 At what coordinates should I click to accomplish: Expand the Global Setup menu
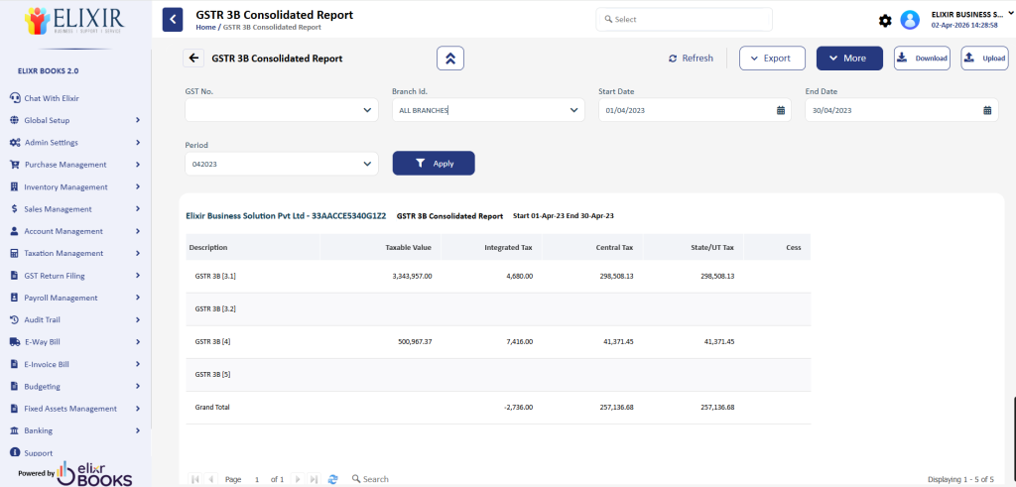[74, 120]
